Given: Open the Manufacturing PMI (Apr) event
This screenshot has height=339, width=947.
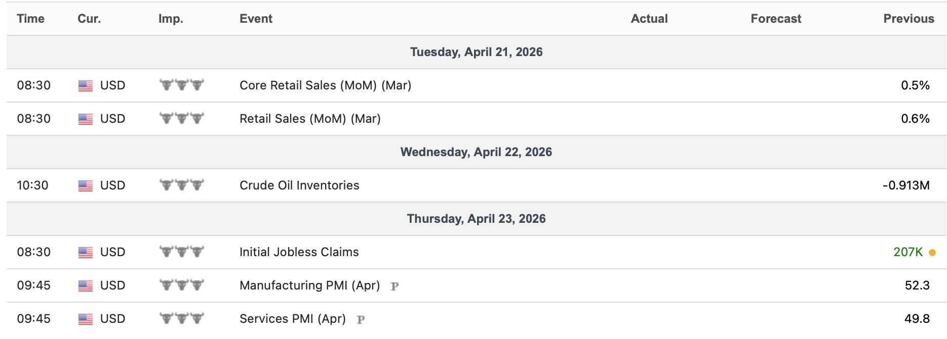Looking at the screenshot, I should (309, 285).
